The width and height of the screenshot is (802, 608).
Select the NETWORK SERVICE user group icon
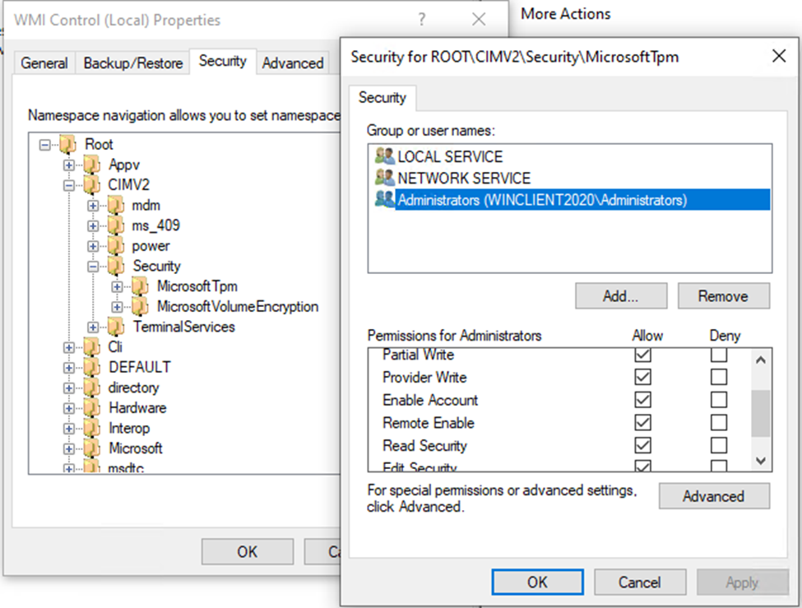(x=384, y=178)
